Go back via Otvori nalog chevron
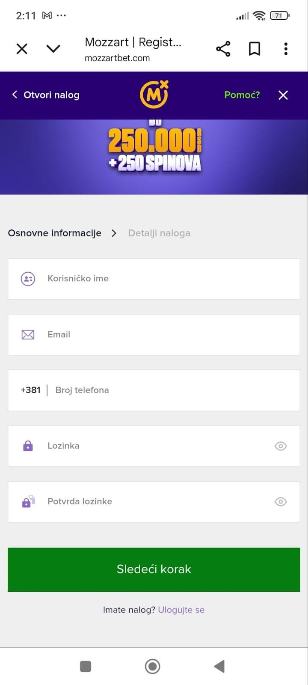 pos(15,95)
